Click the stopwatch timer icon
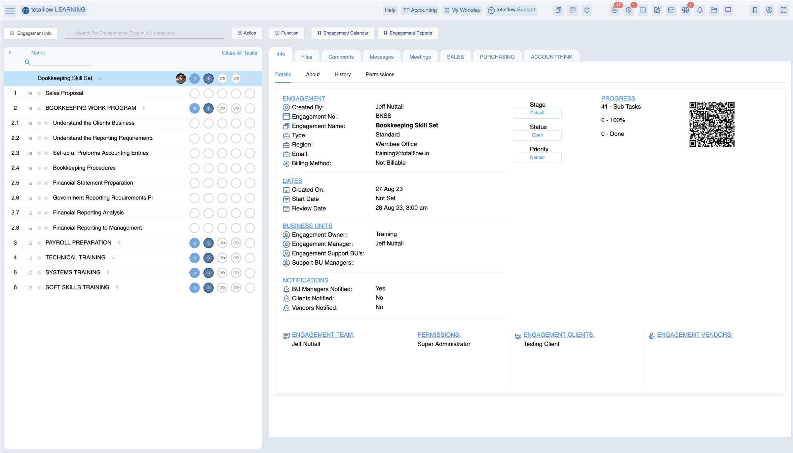Screen dimensions: 793x453 point(587,10)
